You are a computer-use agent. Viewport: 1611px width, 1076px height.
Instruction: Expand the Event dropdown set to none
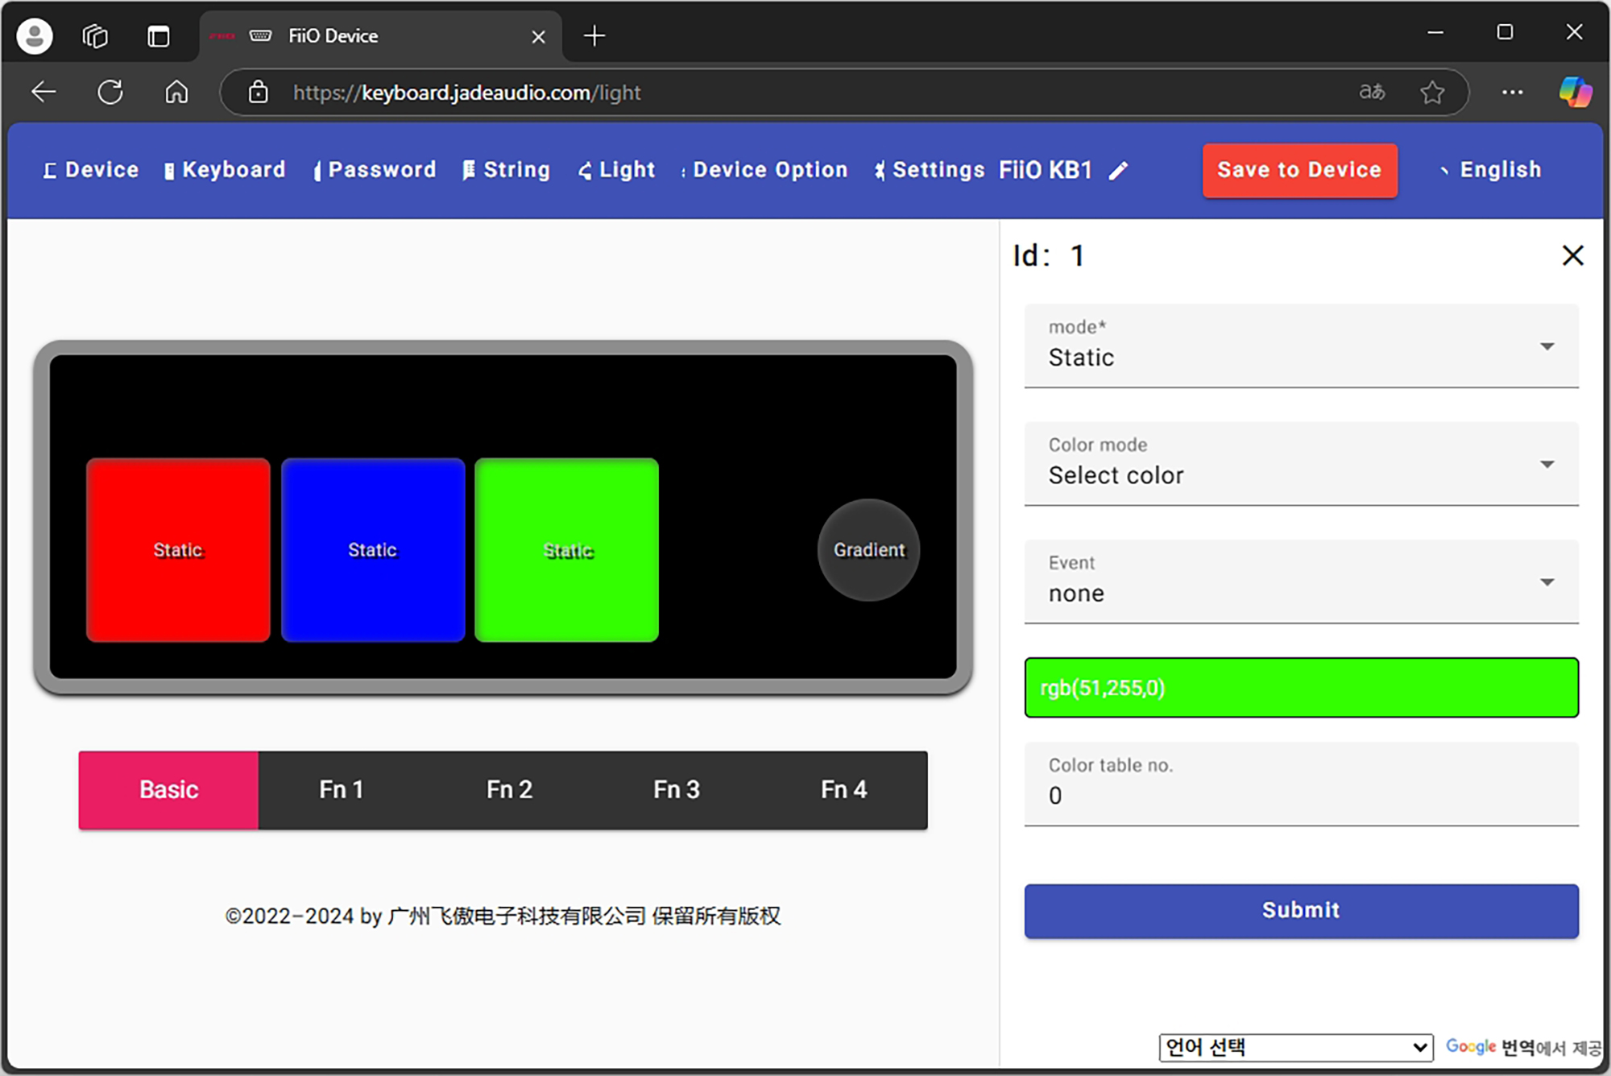coord(1300,581)
